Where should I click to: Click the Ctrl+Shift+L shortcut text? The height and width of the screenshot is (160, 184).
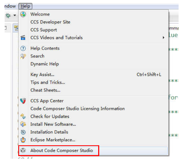point(149,75)
